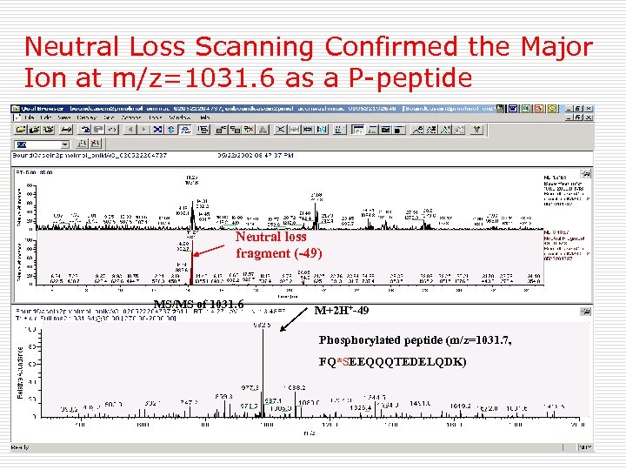626x470 pixels.
Task: Open the File menu
Action: pos(30,117)
